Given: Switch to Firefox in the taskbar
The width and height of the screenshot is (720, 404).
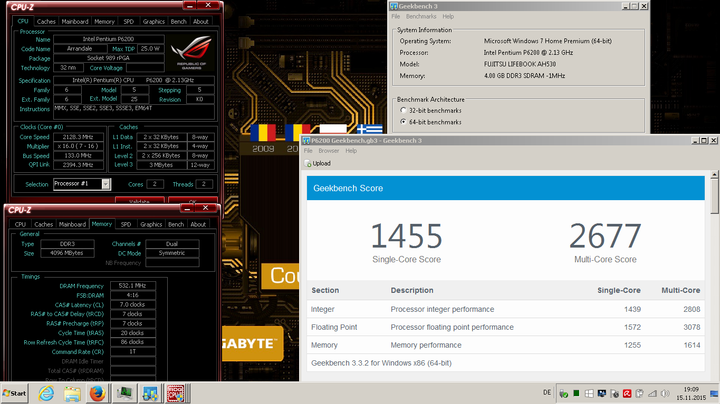Looking at the screenshot, I should pyautogui.click(x=97, y=393).
